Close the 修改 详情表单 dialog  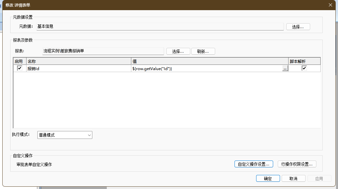(330, 5)
